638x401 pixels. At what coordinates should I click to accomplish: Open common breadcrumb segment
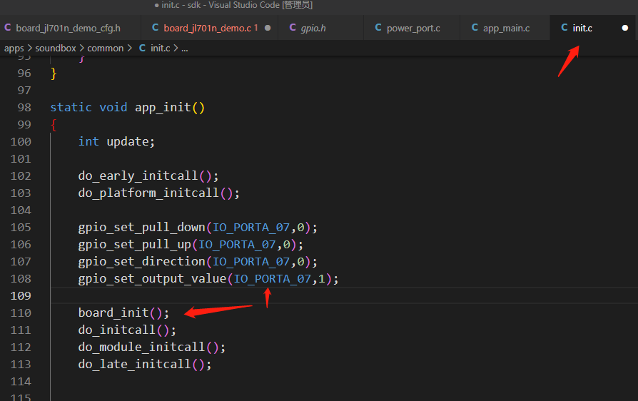click(x=106, y=48)
